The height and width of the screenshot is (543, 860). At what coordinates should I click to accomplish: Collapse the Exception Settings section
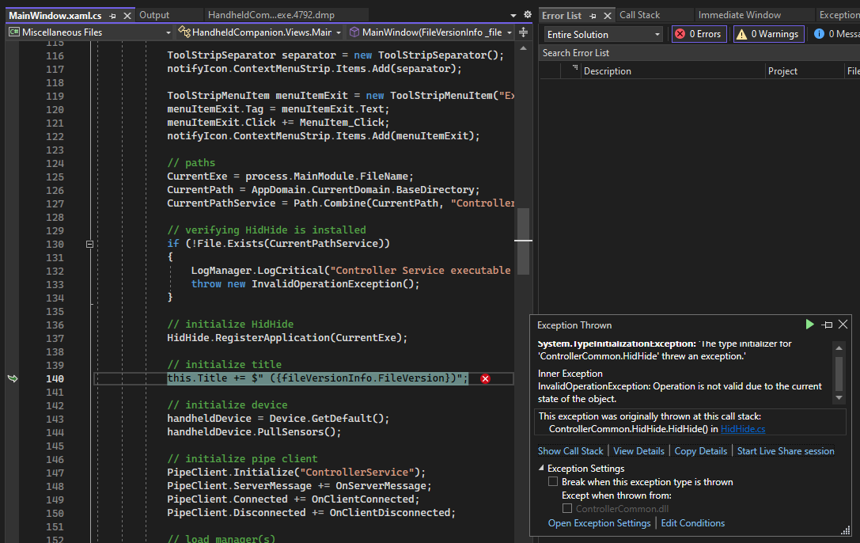pyautogui.click(x=541, y=469)
